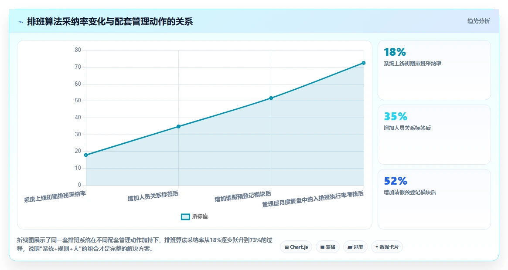Click the x-axis label 系统上线初期排班采纳率
The image size is (508, 270).
click(x=55, y=196)
